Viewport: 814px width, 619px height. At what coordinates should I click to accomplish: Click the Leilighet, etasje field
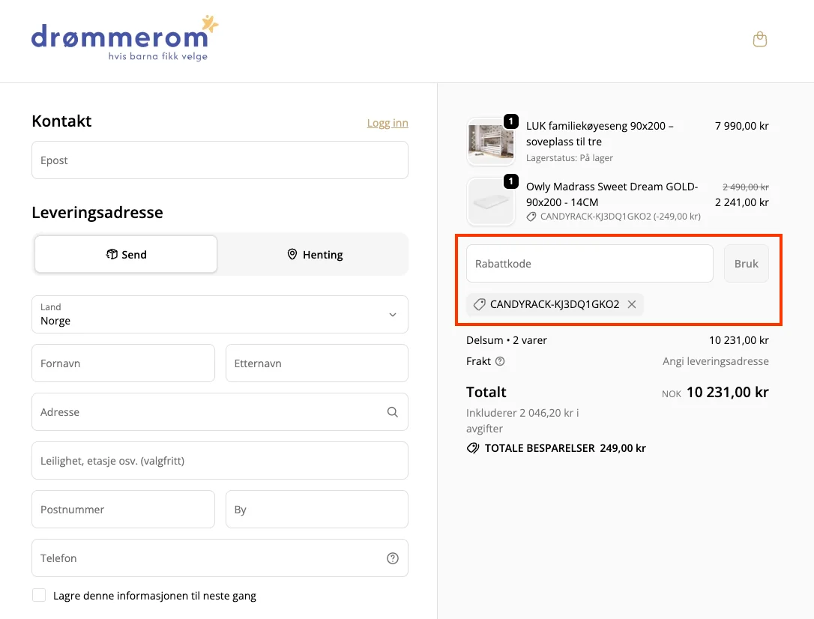[x=220, y=461]
